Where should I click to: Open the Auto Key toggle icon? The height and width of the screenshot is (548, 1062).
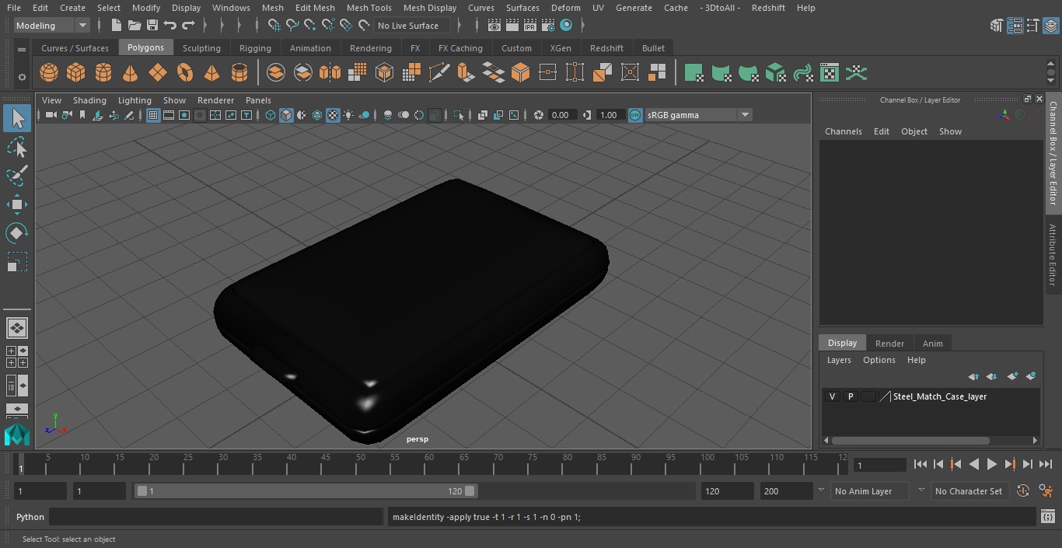click(1023, 490)
